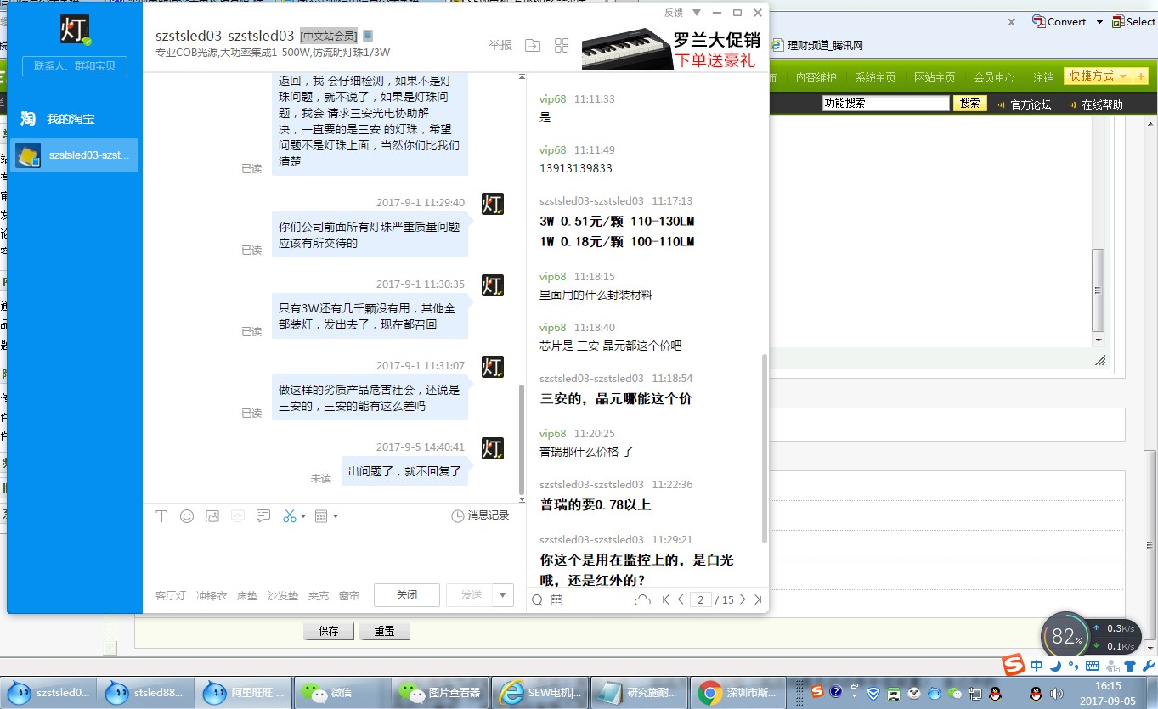
Task: Toggle Sogou 中 Chinese input mode
Action: 1037,666
